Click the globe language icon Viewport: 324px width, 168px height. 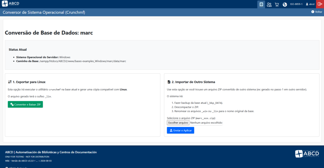pyautogui.click(x=285, y=4)
